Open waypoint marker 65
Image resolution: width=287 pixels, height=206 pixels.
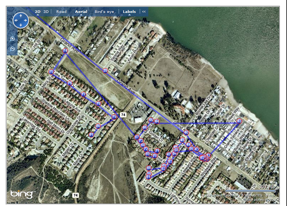click(151, 120)
